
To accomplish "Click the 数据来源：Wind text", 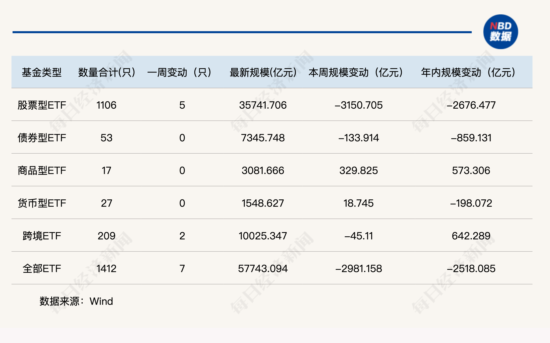I will [x=75, y=301].
